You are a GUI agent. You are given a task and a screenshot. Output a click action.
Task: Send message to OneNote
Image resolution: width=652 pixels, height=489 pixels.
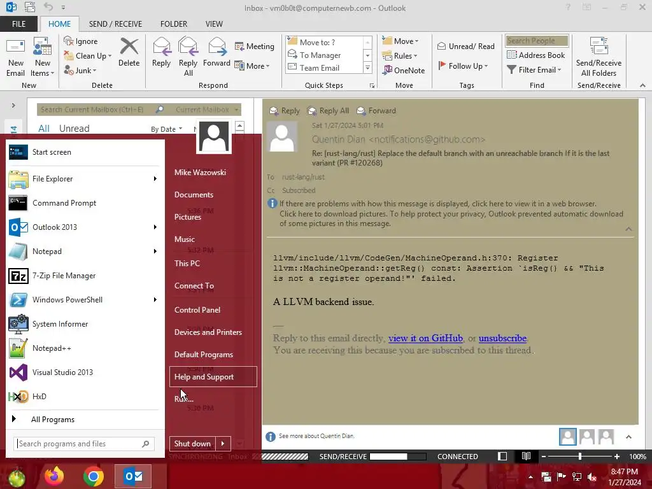(404, 70)
